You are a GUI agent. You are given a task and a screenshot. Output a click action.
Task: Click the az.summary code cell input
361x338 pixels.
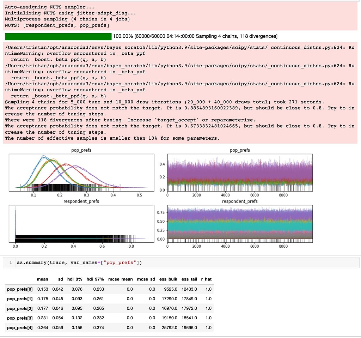(176, 262)
